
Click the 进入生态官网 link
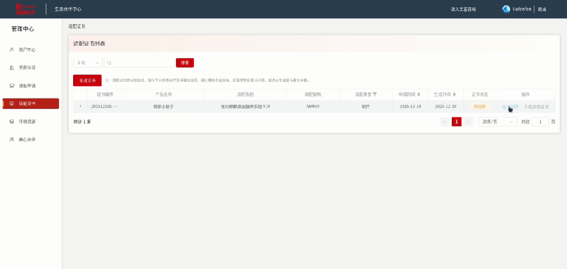463,9
